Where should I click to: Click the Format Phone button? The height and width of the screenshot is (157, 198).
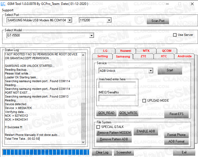[x=176, y=135]
